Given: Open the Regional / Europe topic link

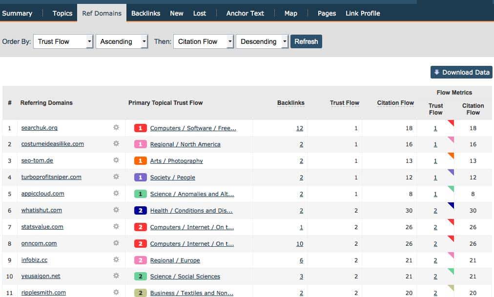Looking at the screenshot, I should (175, 260).
